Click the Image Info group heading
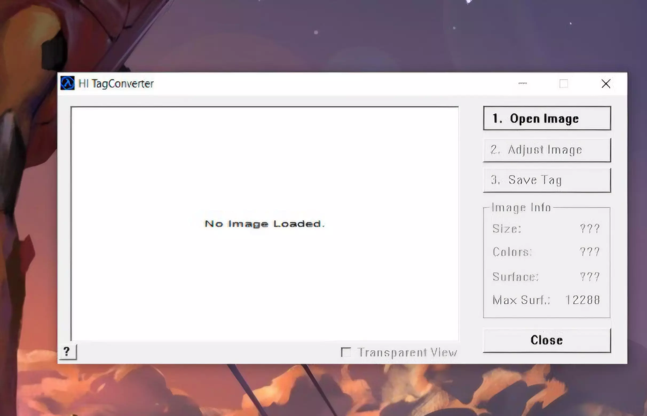The height and width of the screenshot is (416, 647). (x=521, y=208)
